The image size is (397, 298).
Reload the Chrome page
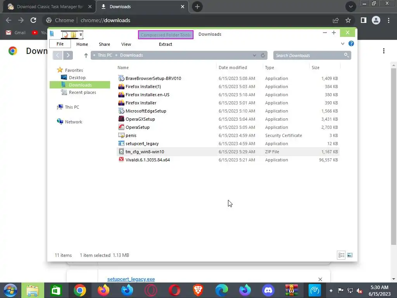pos(33,20)
